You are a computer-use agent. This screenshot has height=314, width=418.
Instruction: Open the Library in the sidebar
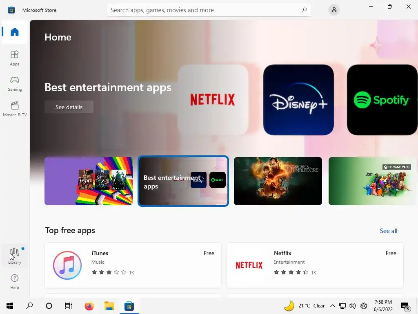(x=15, y=256)
